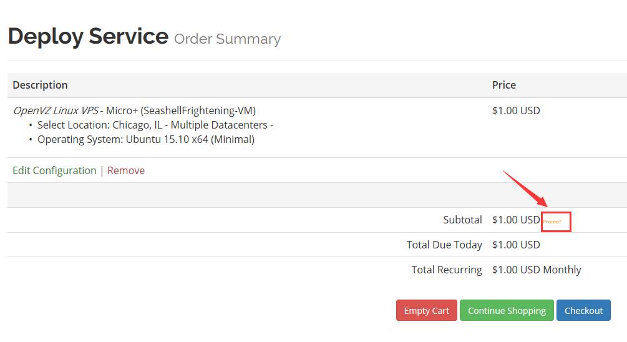The height and width of the screenshot is (342, 627).
Task: Click the small orange Promo? link
Action: (x=552, y=222)
